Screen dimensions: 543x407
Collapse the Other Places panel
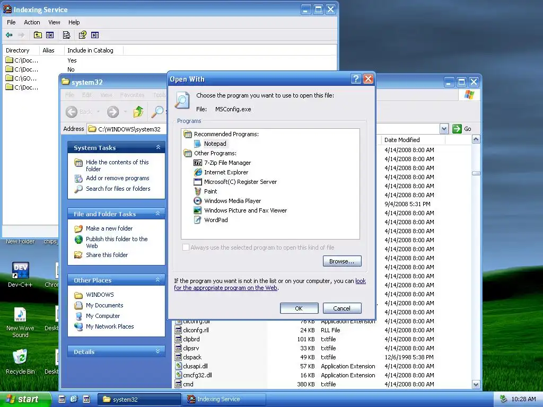[158, 280]
